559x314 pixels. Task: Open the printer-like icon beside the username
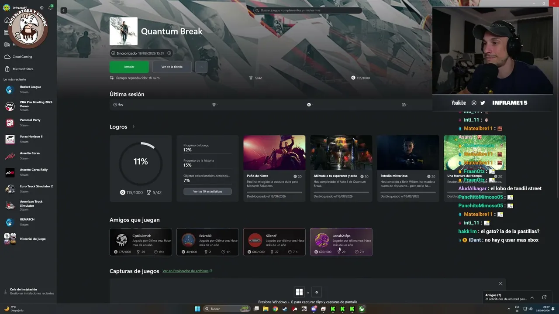click(41, 7)
